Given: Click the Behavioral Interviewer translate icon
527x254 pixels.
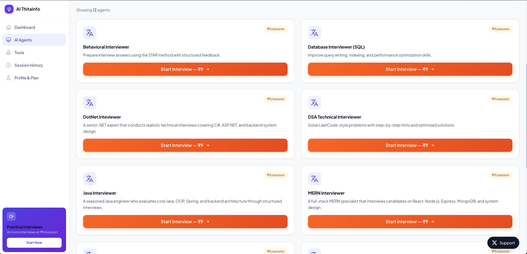Looking at the screenshot, I should tap(90, 33).
